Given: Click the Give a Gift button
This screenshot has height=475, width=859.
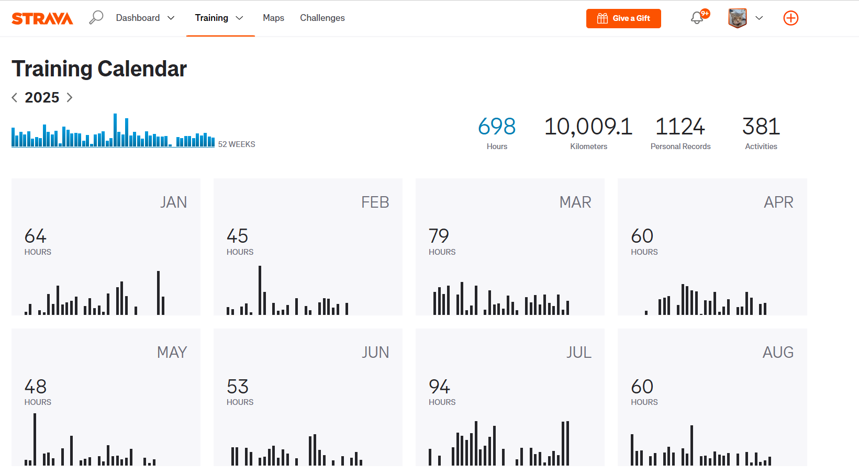Looking at the screenshot, I should tap(623, 18).
